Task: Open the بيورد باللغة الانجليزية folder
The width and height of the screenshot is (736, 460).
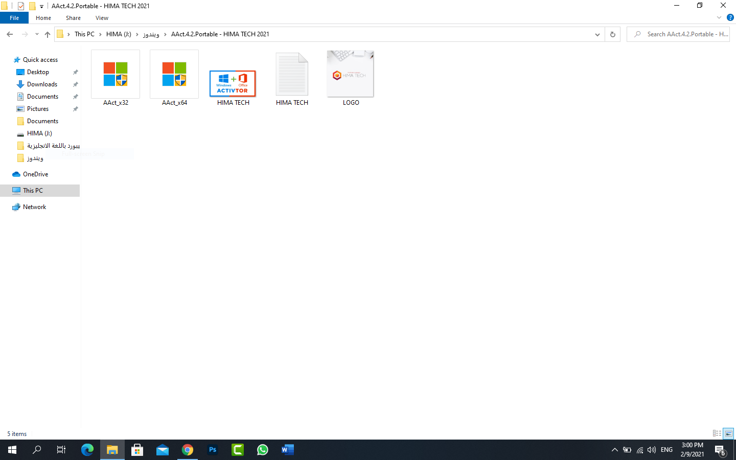Action: coord(49,146)
